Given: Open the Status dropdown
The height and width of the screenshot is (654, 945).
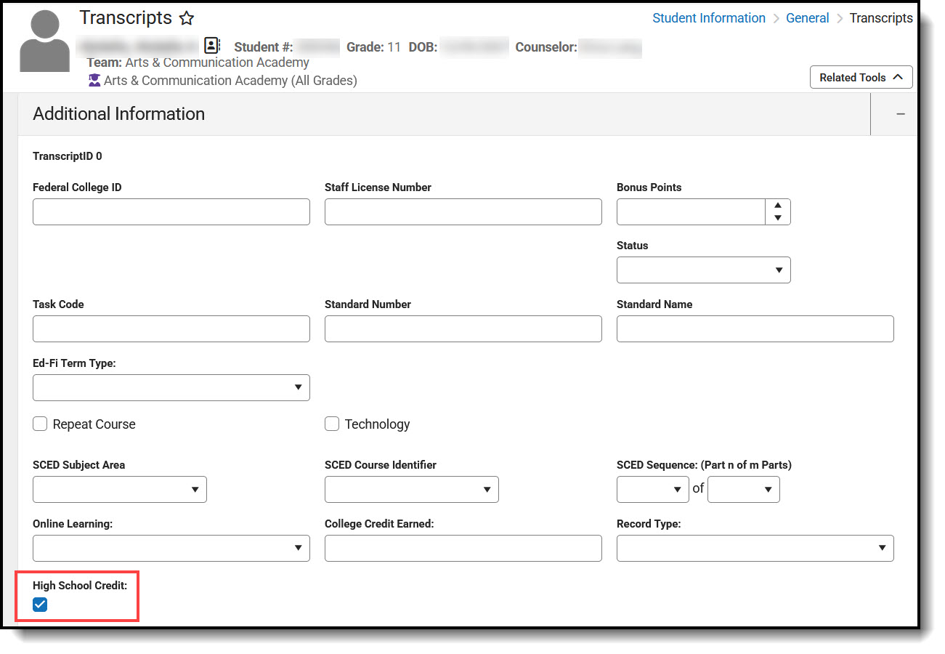Looking at the screenshot, I should [703, 270].
